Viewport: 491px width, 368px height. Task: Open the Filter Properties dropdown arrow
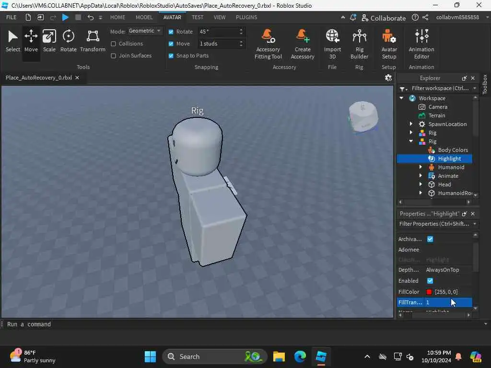pos(475,224)
